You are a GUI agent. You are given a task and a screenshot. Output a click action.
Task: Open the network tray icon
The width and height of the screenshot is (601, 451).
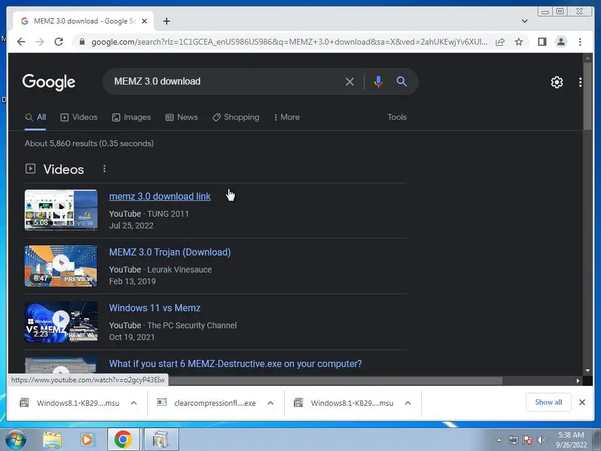(x=513, y=440)
